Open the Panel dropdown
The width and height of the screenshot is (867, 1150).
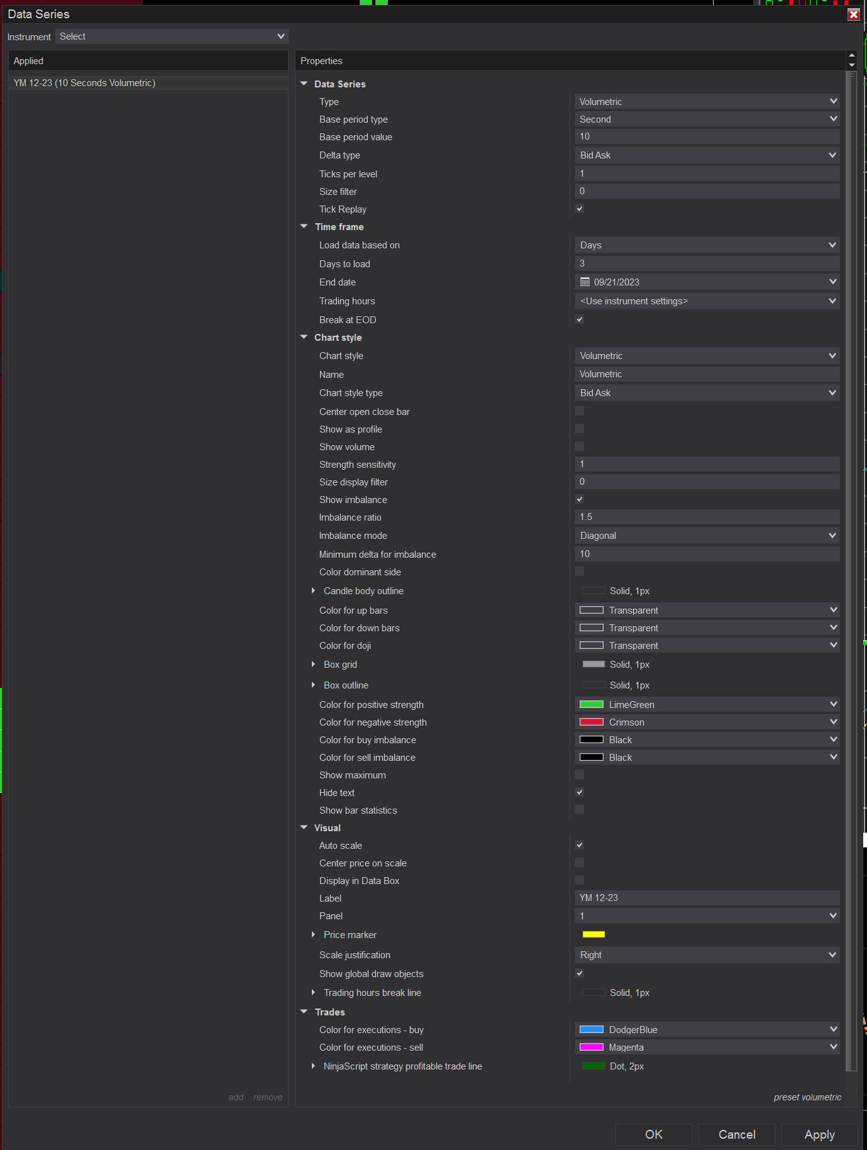(x=707, y=915)
